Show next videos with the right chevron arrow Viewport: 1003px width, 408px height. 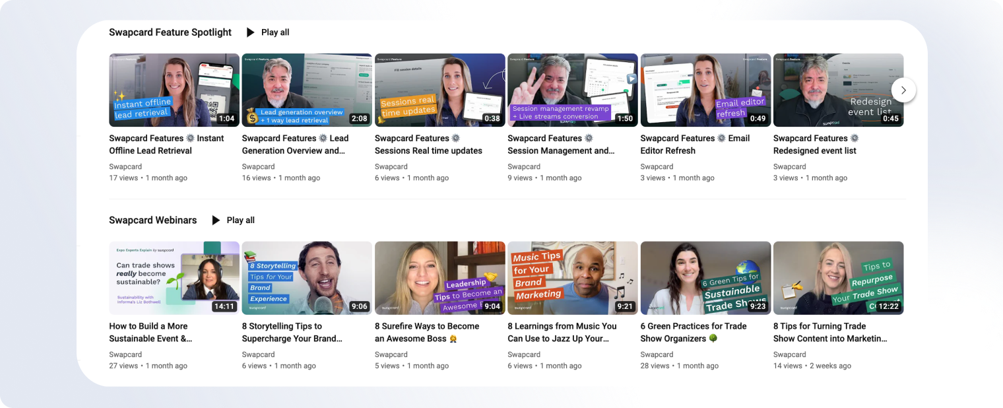point(903,90)
